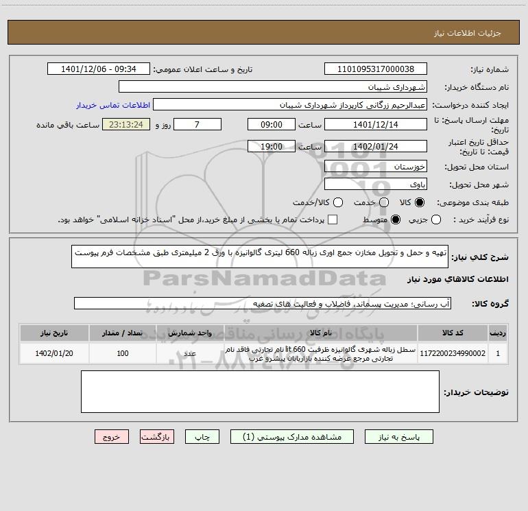Click the بازگشت back button
528x511 pixels.
point(157,437)
